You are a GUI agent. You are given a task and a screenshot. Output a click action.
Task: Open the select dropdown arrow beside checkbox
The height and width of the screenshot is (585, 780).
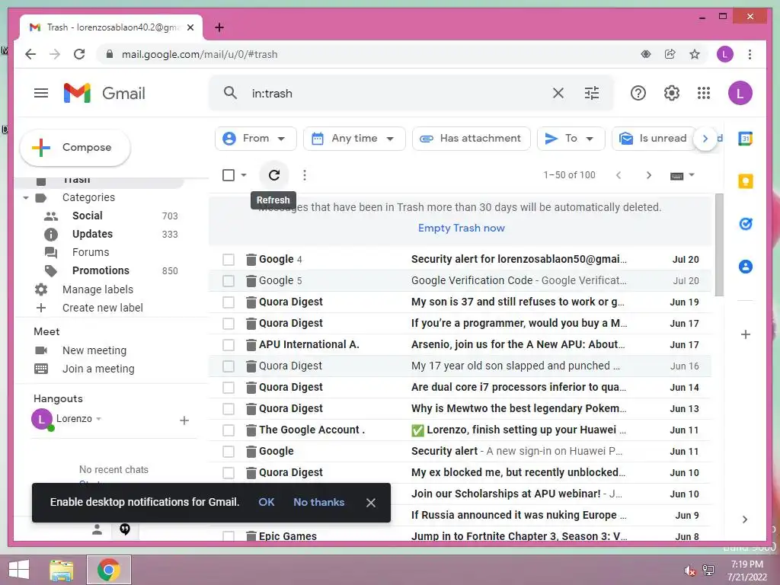[x=244, y=175]
